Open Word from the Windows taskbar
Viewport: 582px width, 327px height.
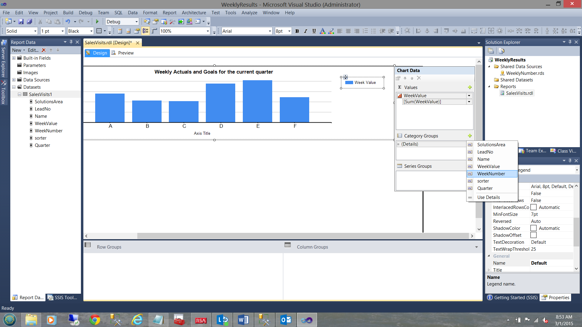243,320
